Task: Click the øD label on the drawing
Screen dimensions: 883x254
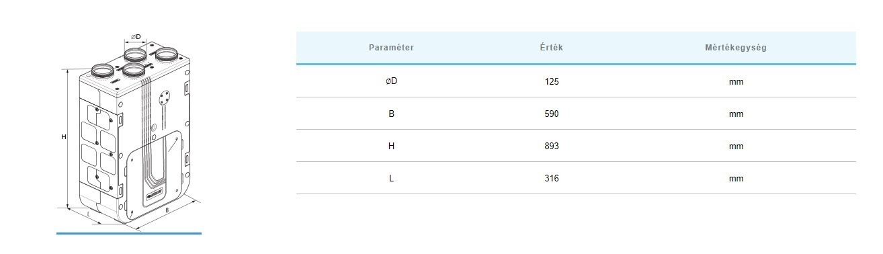Action: 135,36
